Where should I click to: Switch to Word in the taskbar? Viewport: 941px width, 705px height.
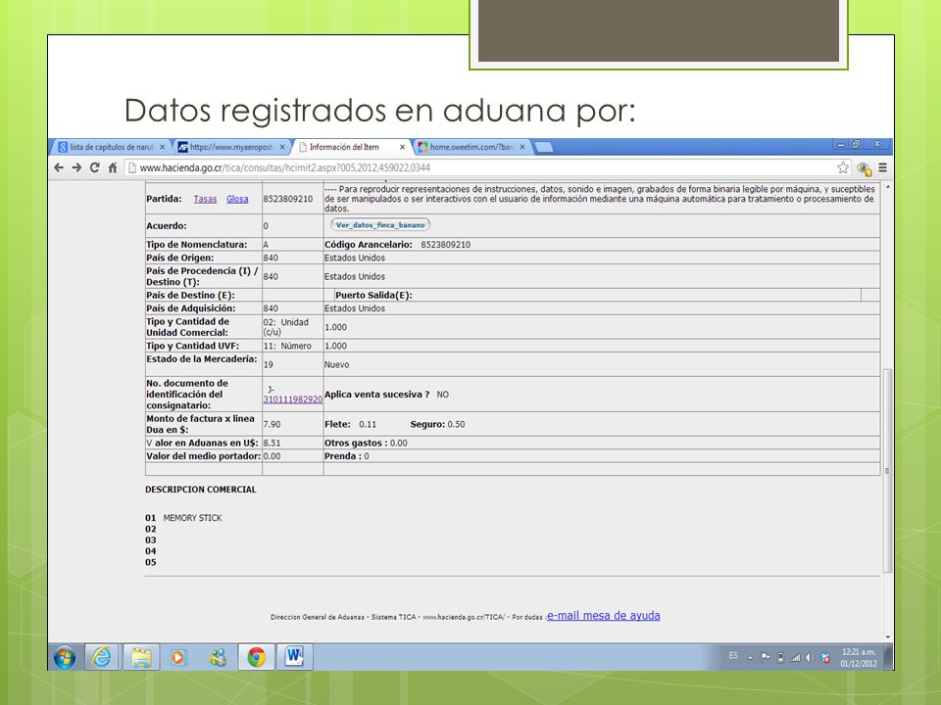[x=294, y=656]
